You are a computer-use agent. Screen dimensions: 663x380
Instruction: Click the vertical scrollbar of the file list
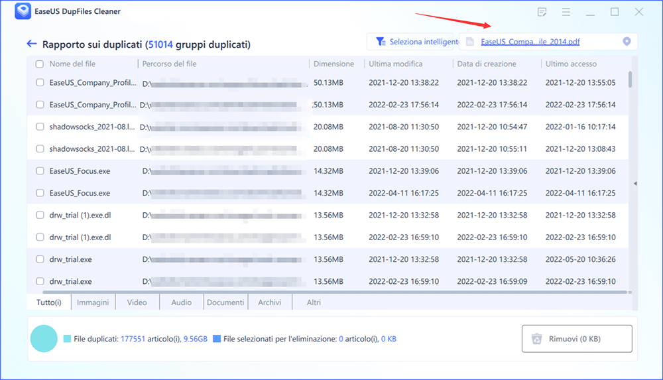630,79
